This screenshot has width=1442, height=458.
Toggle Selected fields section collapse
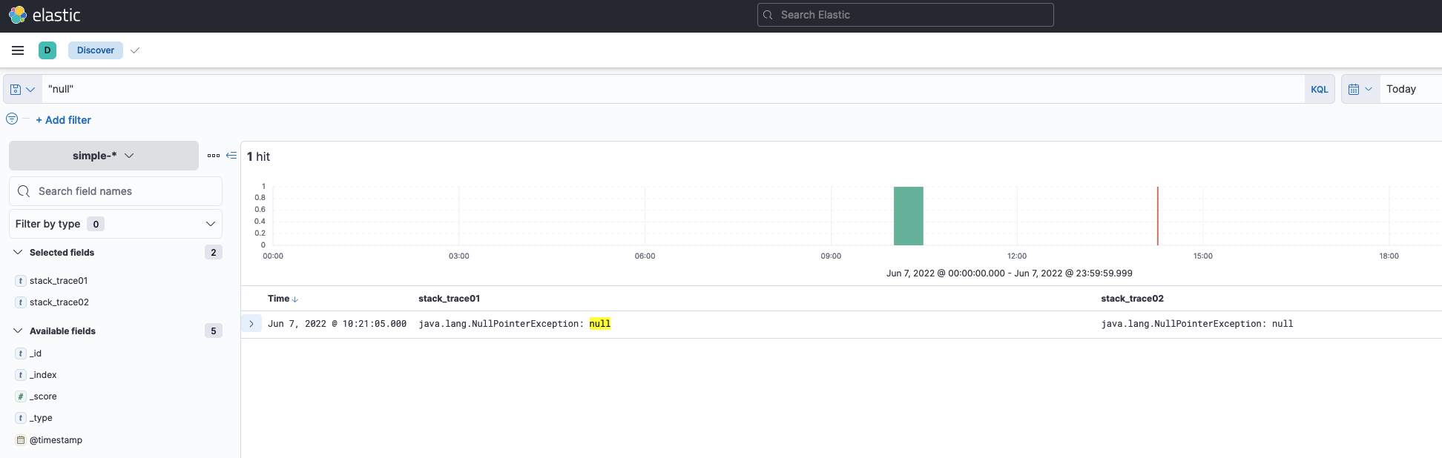click(x=18, y=253)
